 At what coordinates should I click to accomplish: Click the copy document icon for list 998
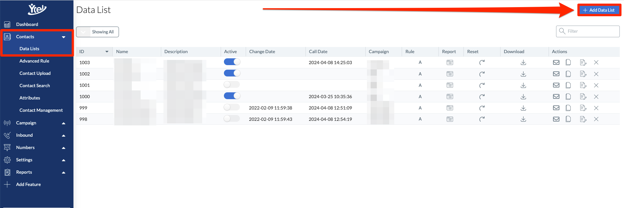click(x=568, y=119)
